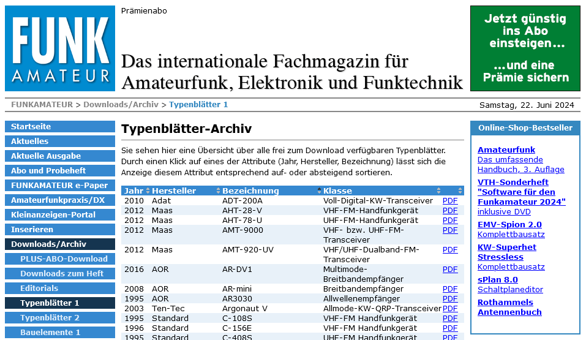This screenshot has height=340, width=586.
Task: Click Typenblätter 1 in the breadcrumb
Action: coord(198,105)
